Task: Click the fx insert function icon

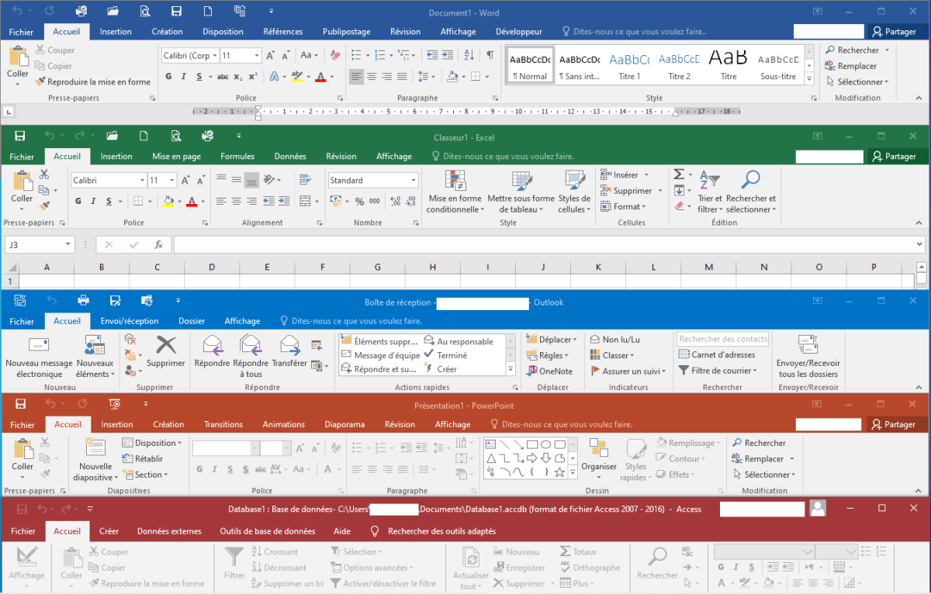Action: (158, 244)
